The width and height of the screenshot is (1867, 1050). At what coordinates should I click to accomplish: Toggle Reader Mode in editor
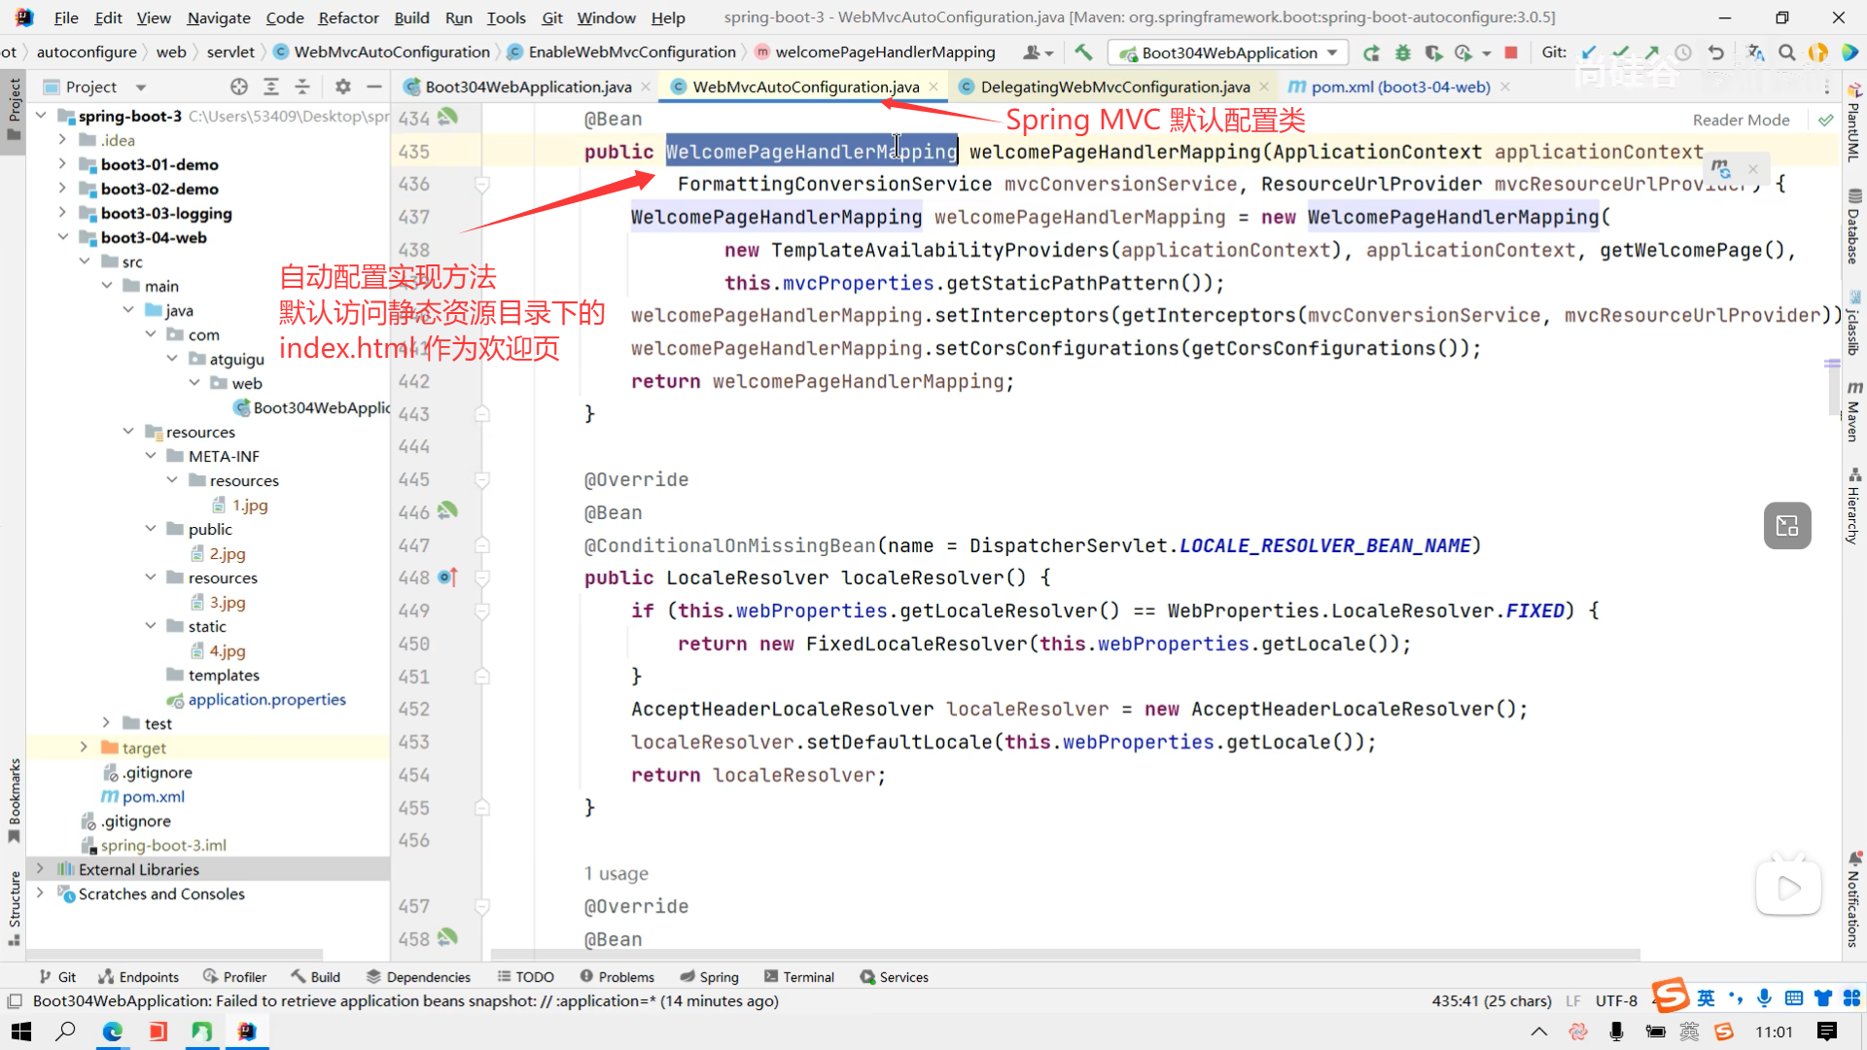[1741, 120]
